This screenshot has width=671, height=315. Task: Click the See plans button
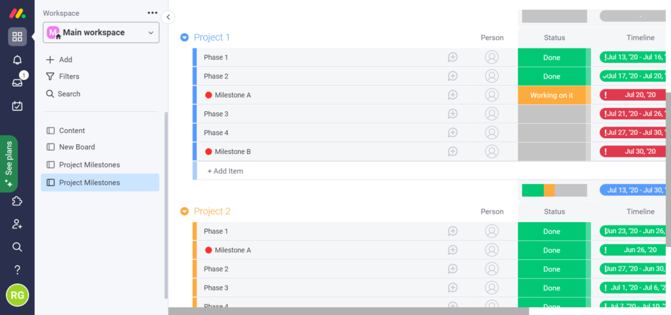click(x=9, y=164)
